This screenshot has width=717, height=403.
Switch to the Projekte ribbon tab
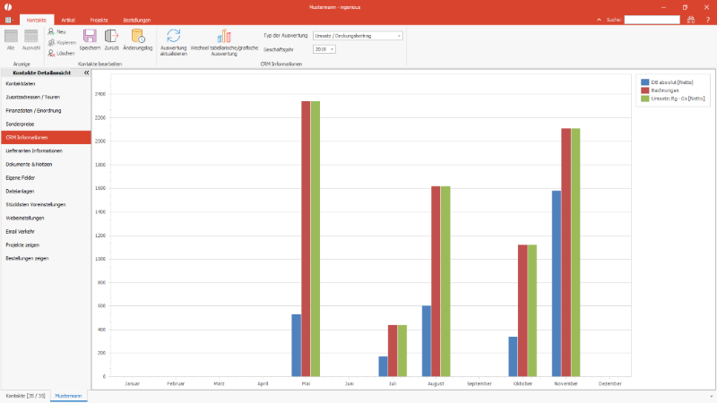pos(99,20)
